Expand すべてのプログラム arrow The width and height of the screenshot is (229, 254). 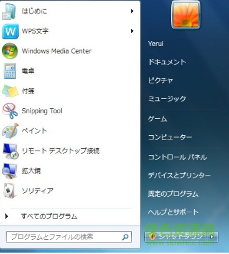(x=7, y=217)
